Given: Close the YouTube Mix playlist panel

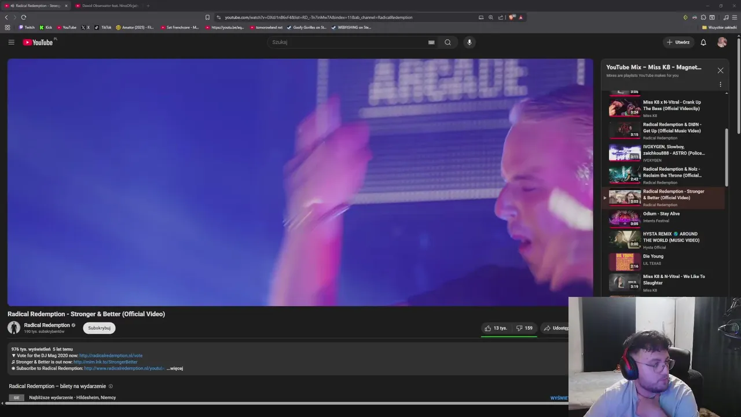Looking at the screenshot, I should (720, 71).
